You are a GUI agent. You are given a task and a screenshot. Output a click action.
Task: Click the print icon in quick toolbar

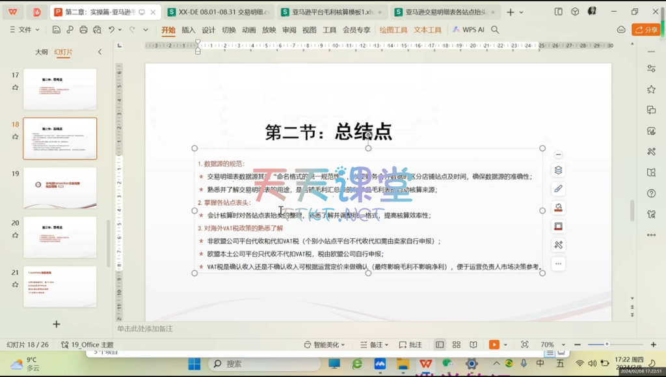(83, 30)
